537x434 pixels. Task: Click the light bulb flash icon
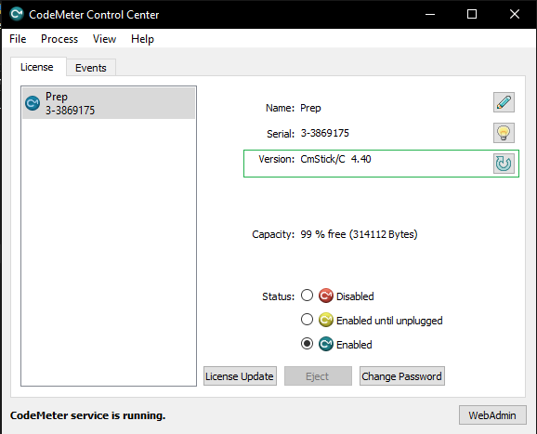(x=504, y=133)
